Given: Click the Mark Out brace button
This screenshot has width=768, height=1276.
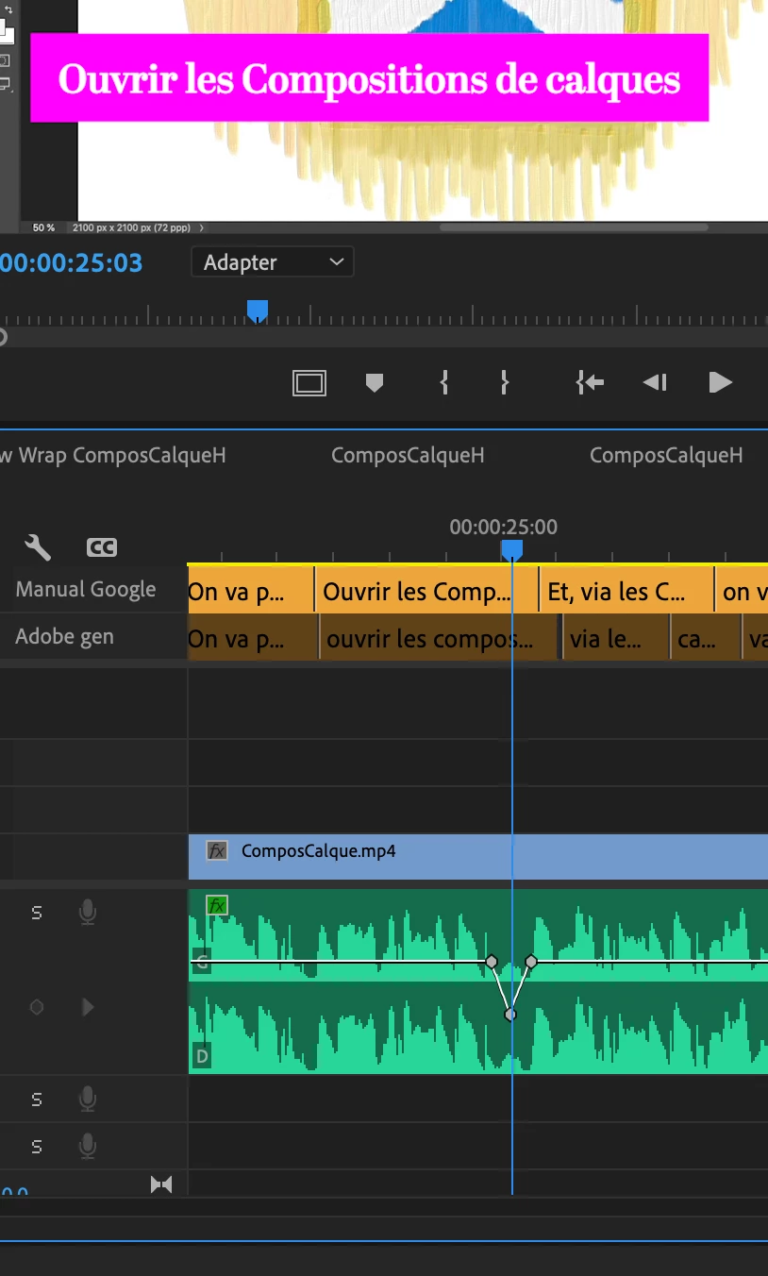Looking at the screenshot, I should pyautogui.click(x=505, y=382).
